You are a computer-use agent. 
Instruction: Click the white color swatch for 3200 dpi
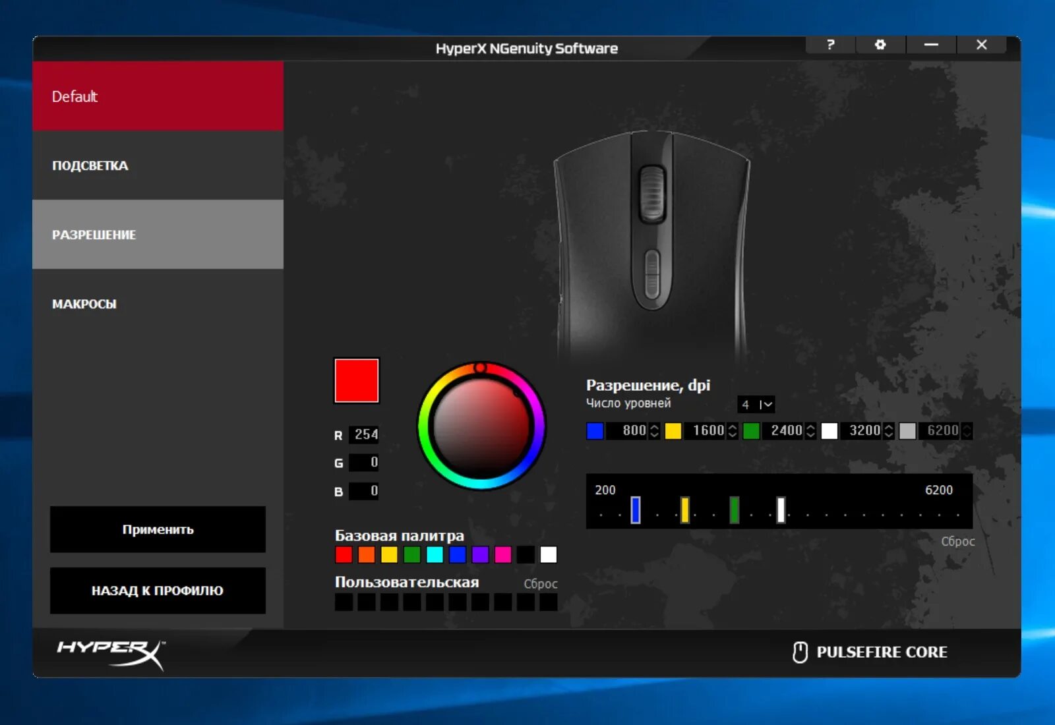point(829,431)
